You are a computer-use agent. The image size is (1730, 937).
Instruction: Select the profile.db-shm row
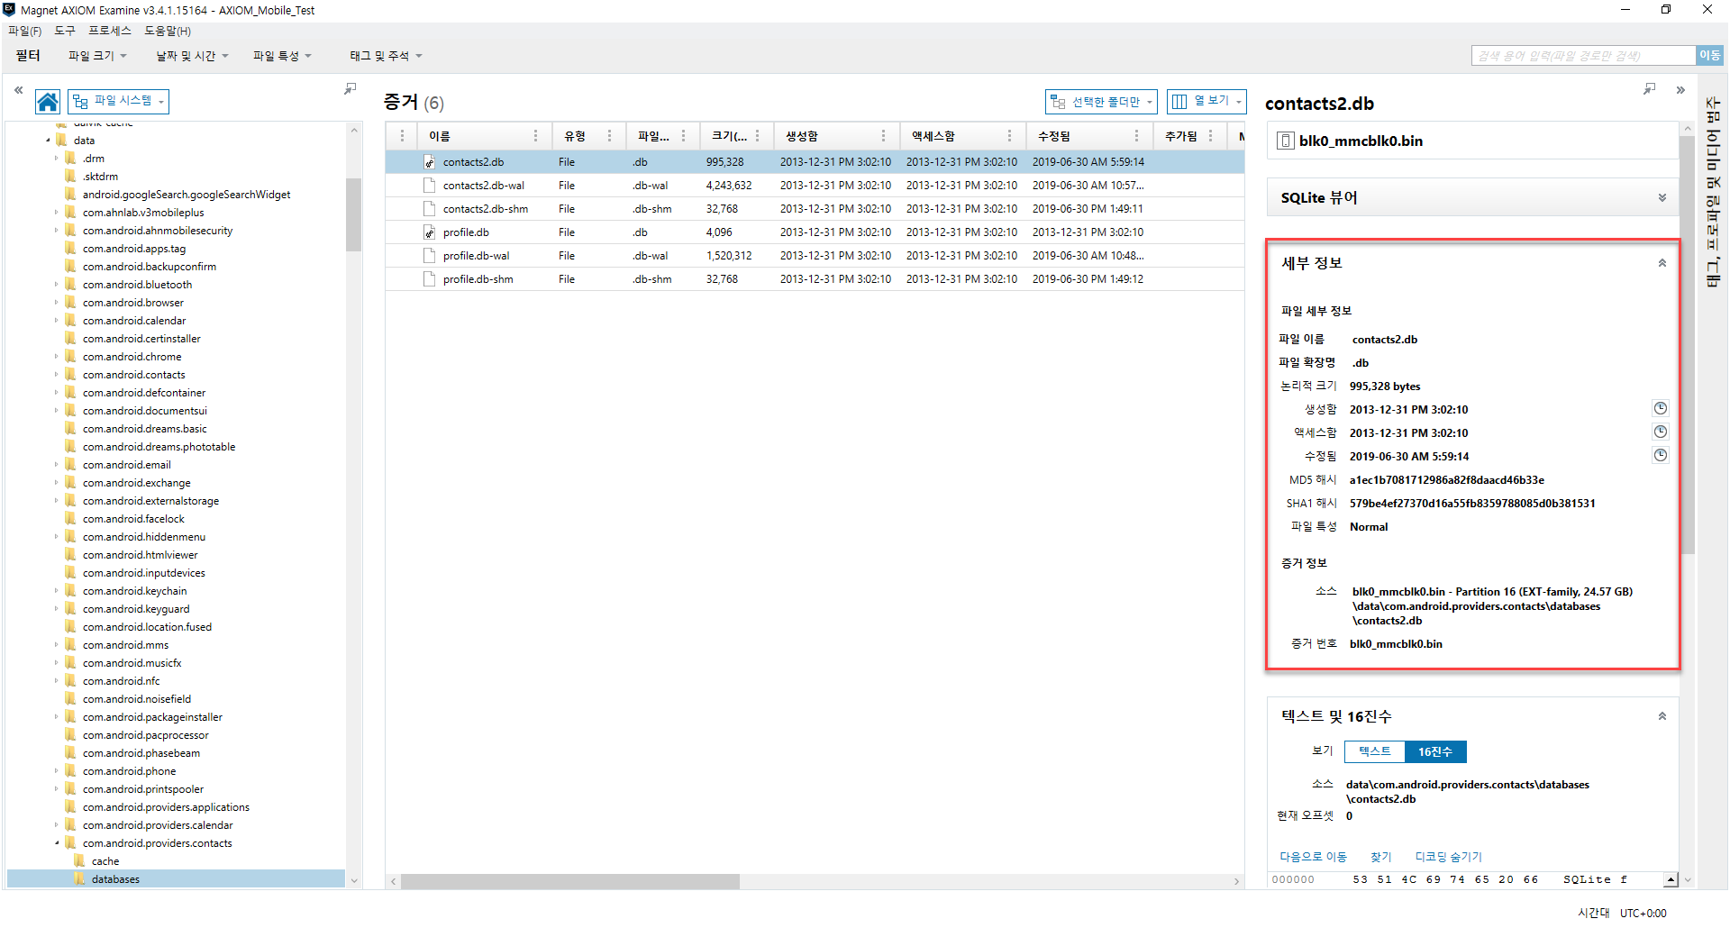815,279
